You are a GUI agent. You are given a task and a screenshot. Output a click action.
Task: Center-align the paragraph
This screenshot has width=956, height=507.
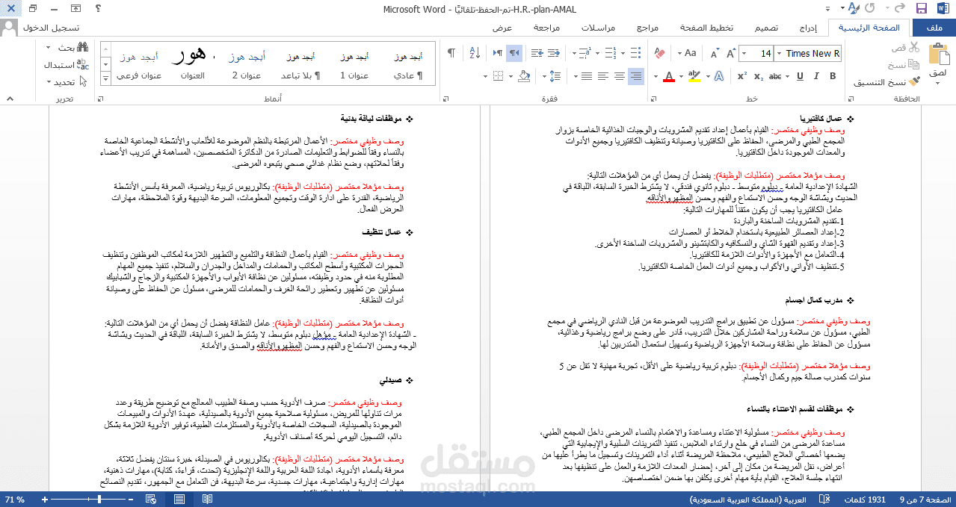pyautogui.click(x=620, y=76)
